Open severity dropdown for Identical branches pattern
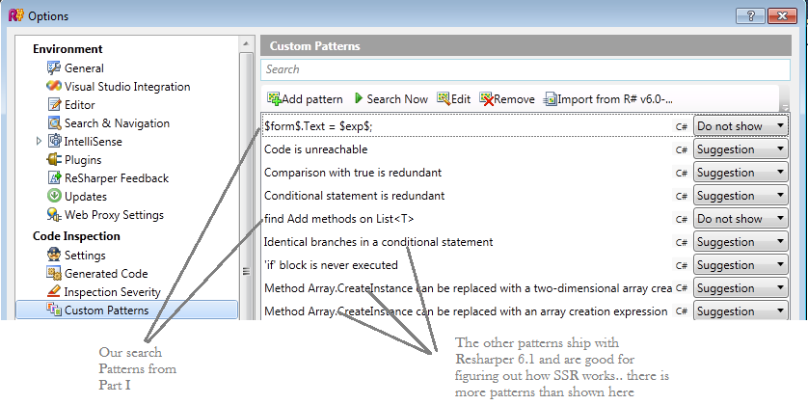 tap(741, 242)
